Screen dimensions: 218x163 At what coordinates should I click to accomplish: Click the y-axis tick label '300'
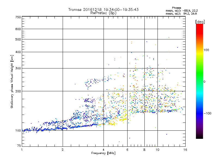point(18,68)
